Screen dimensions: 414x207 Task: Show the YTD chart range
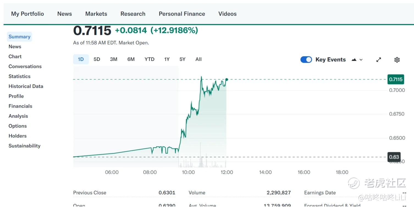click(x=149, y=59)
